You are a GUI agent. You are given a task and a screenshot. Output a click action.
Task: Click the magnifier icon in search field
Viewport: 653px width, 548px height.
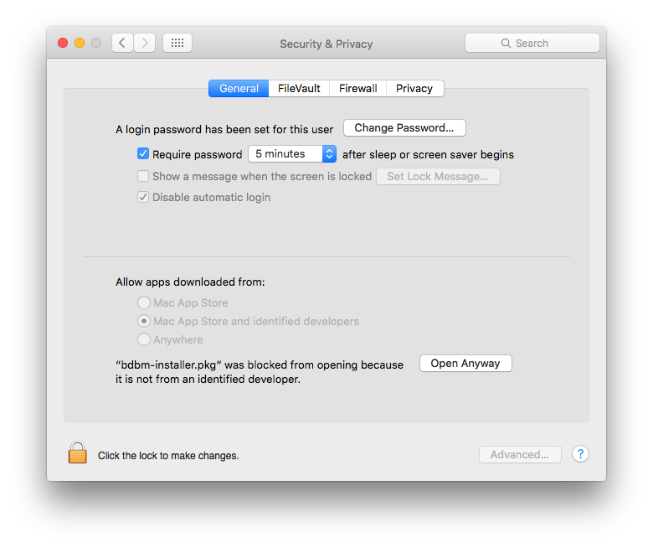506,44
